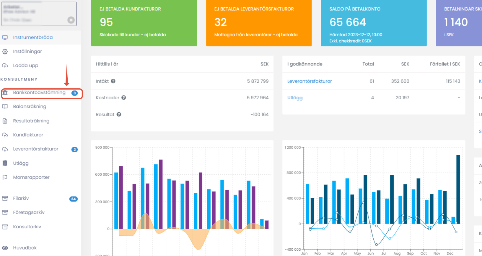This screenshot has height=256, width=482.
Task: Click the Intäkt value 5 872 799
Action: (x=258, y=81)
